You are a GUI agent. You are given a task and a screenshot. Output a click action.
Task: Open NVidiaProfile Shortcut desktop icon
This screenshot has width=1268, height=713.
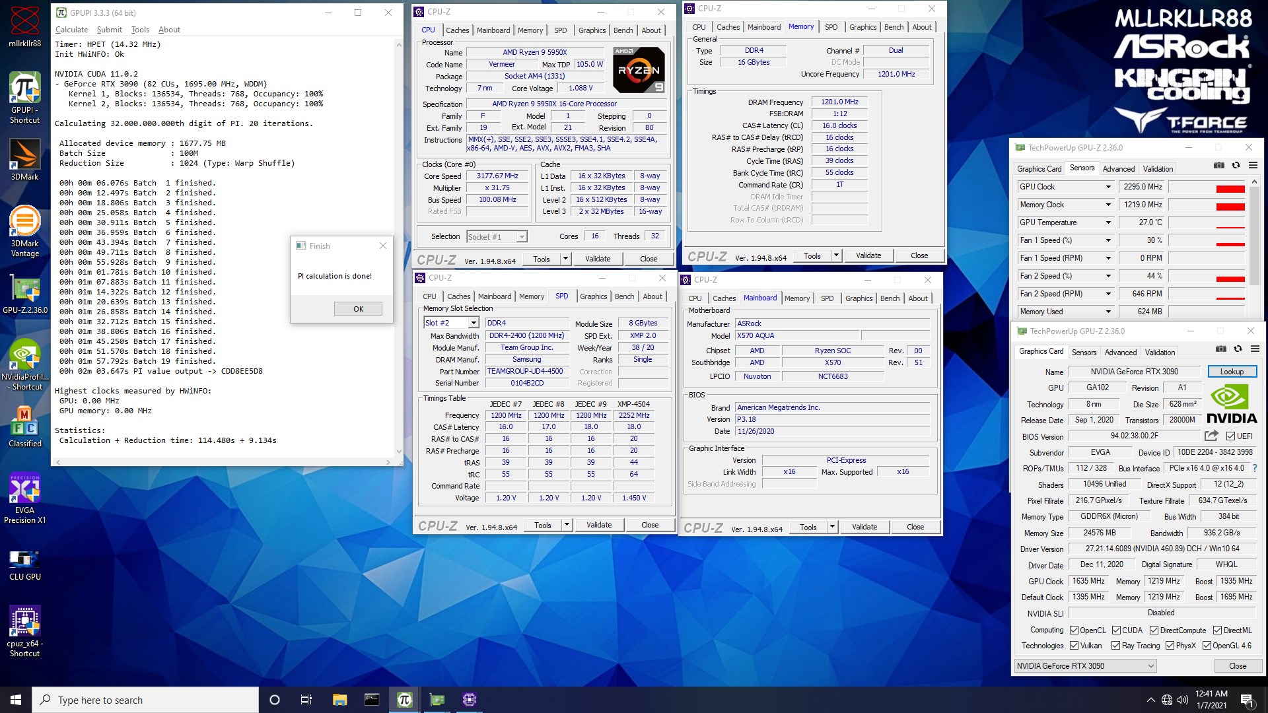point(24,364)
